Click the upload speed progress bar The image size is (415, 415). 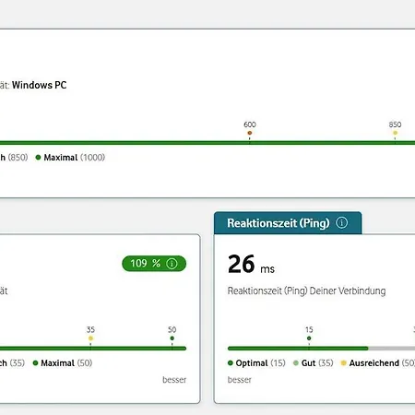pos(93,349)
